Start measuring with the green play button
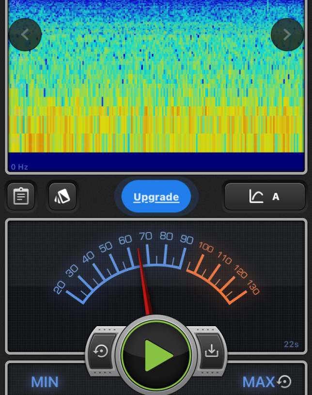 [x=156, y=355]
